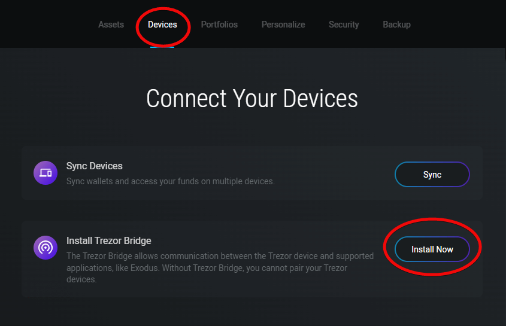Image resolution: width=506 pixels, height=326 pixels.
Task: Click blank background below the Trezor card
Action: (252, 312)
